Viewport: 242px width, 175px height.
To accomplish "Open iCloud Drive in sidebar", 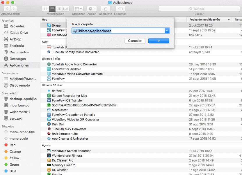I will [x=19, y=33].
